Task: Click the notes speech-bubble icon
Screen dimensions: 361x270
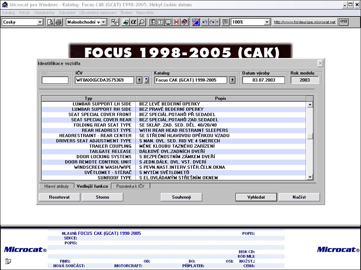Action: click(225, 22)
